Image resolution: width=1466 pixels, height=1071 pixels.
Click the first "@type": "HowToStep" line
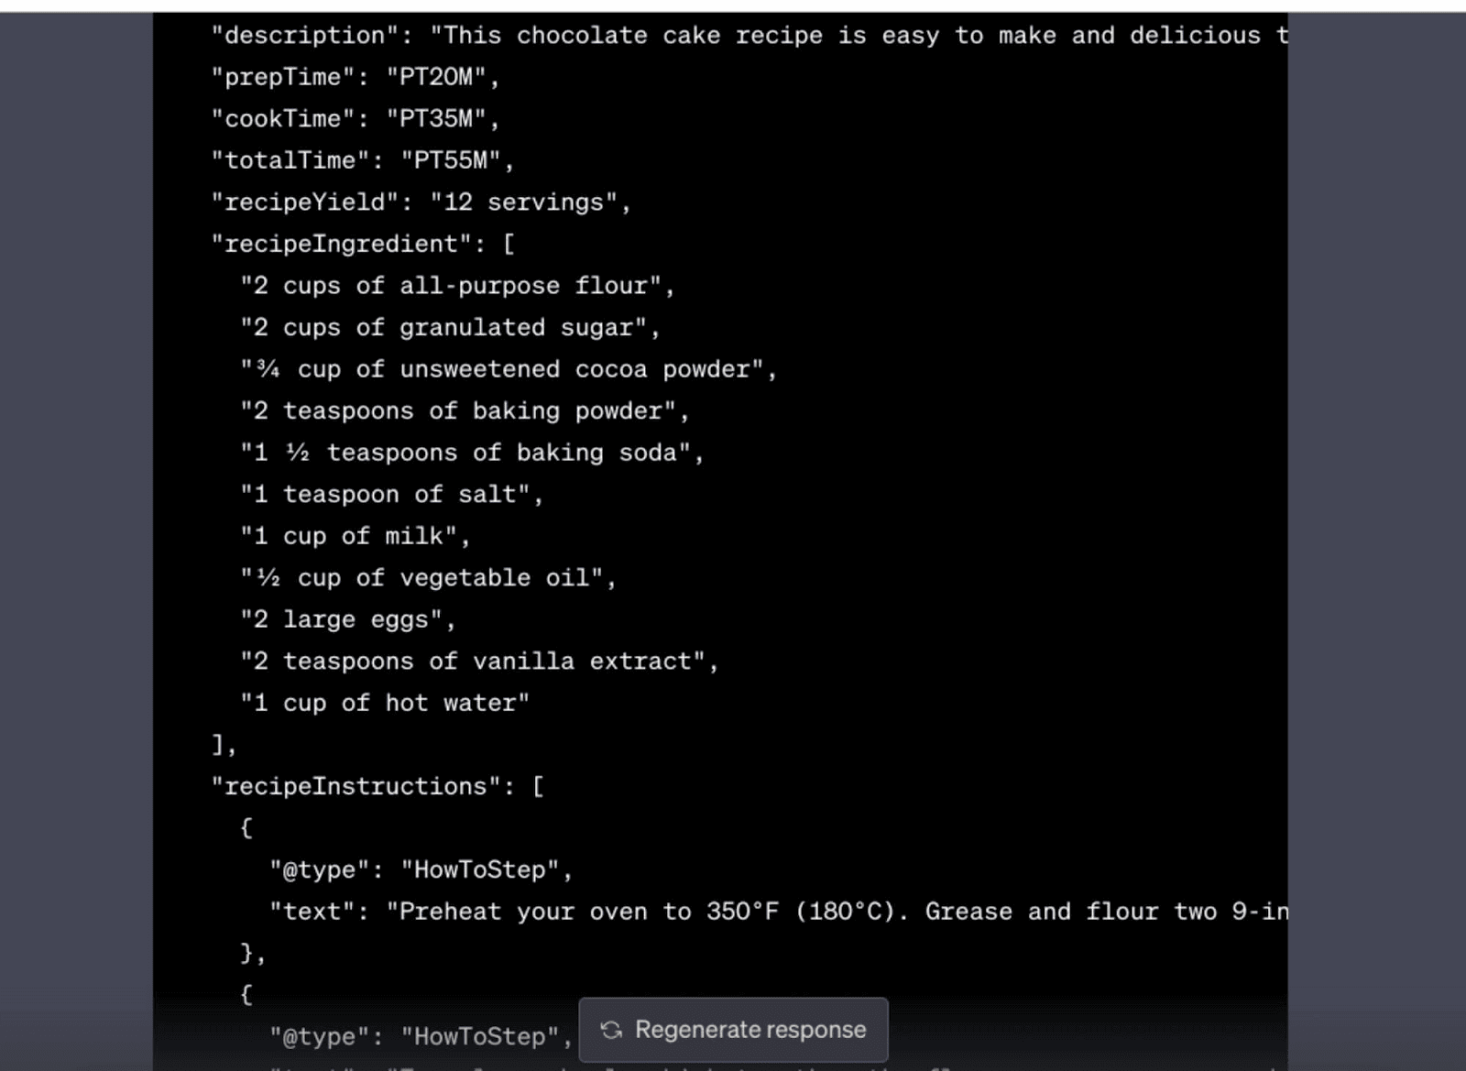pos(421,870)
